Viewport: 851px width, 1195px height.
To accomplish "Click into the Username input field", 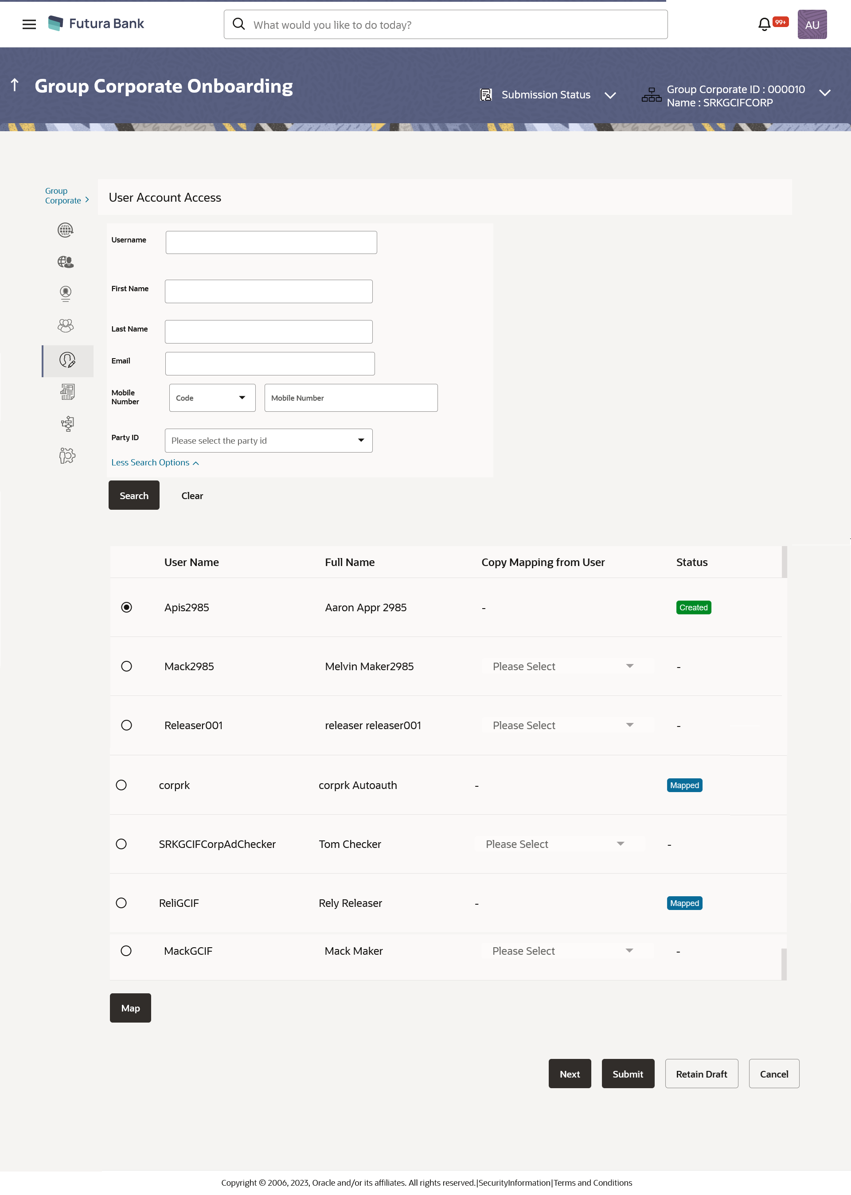I will 271,242.
